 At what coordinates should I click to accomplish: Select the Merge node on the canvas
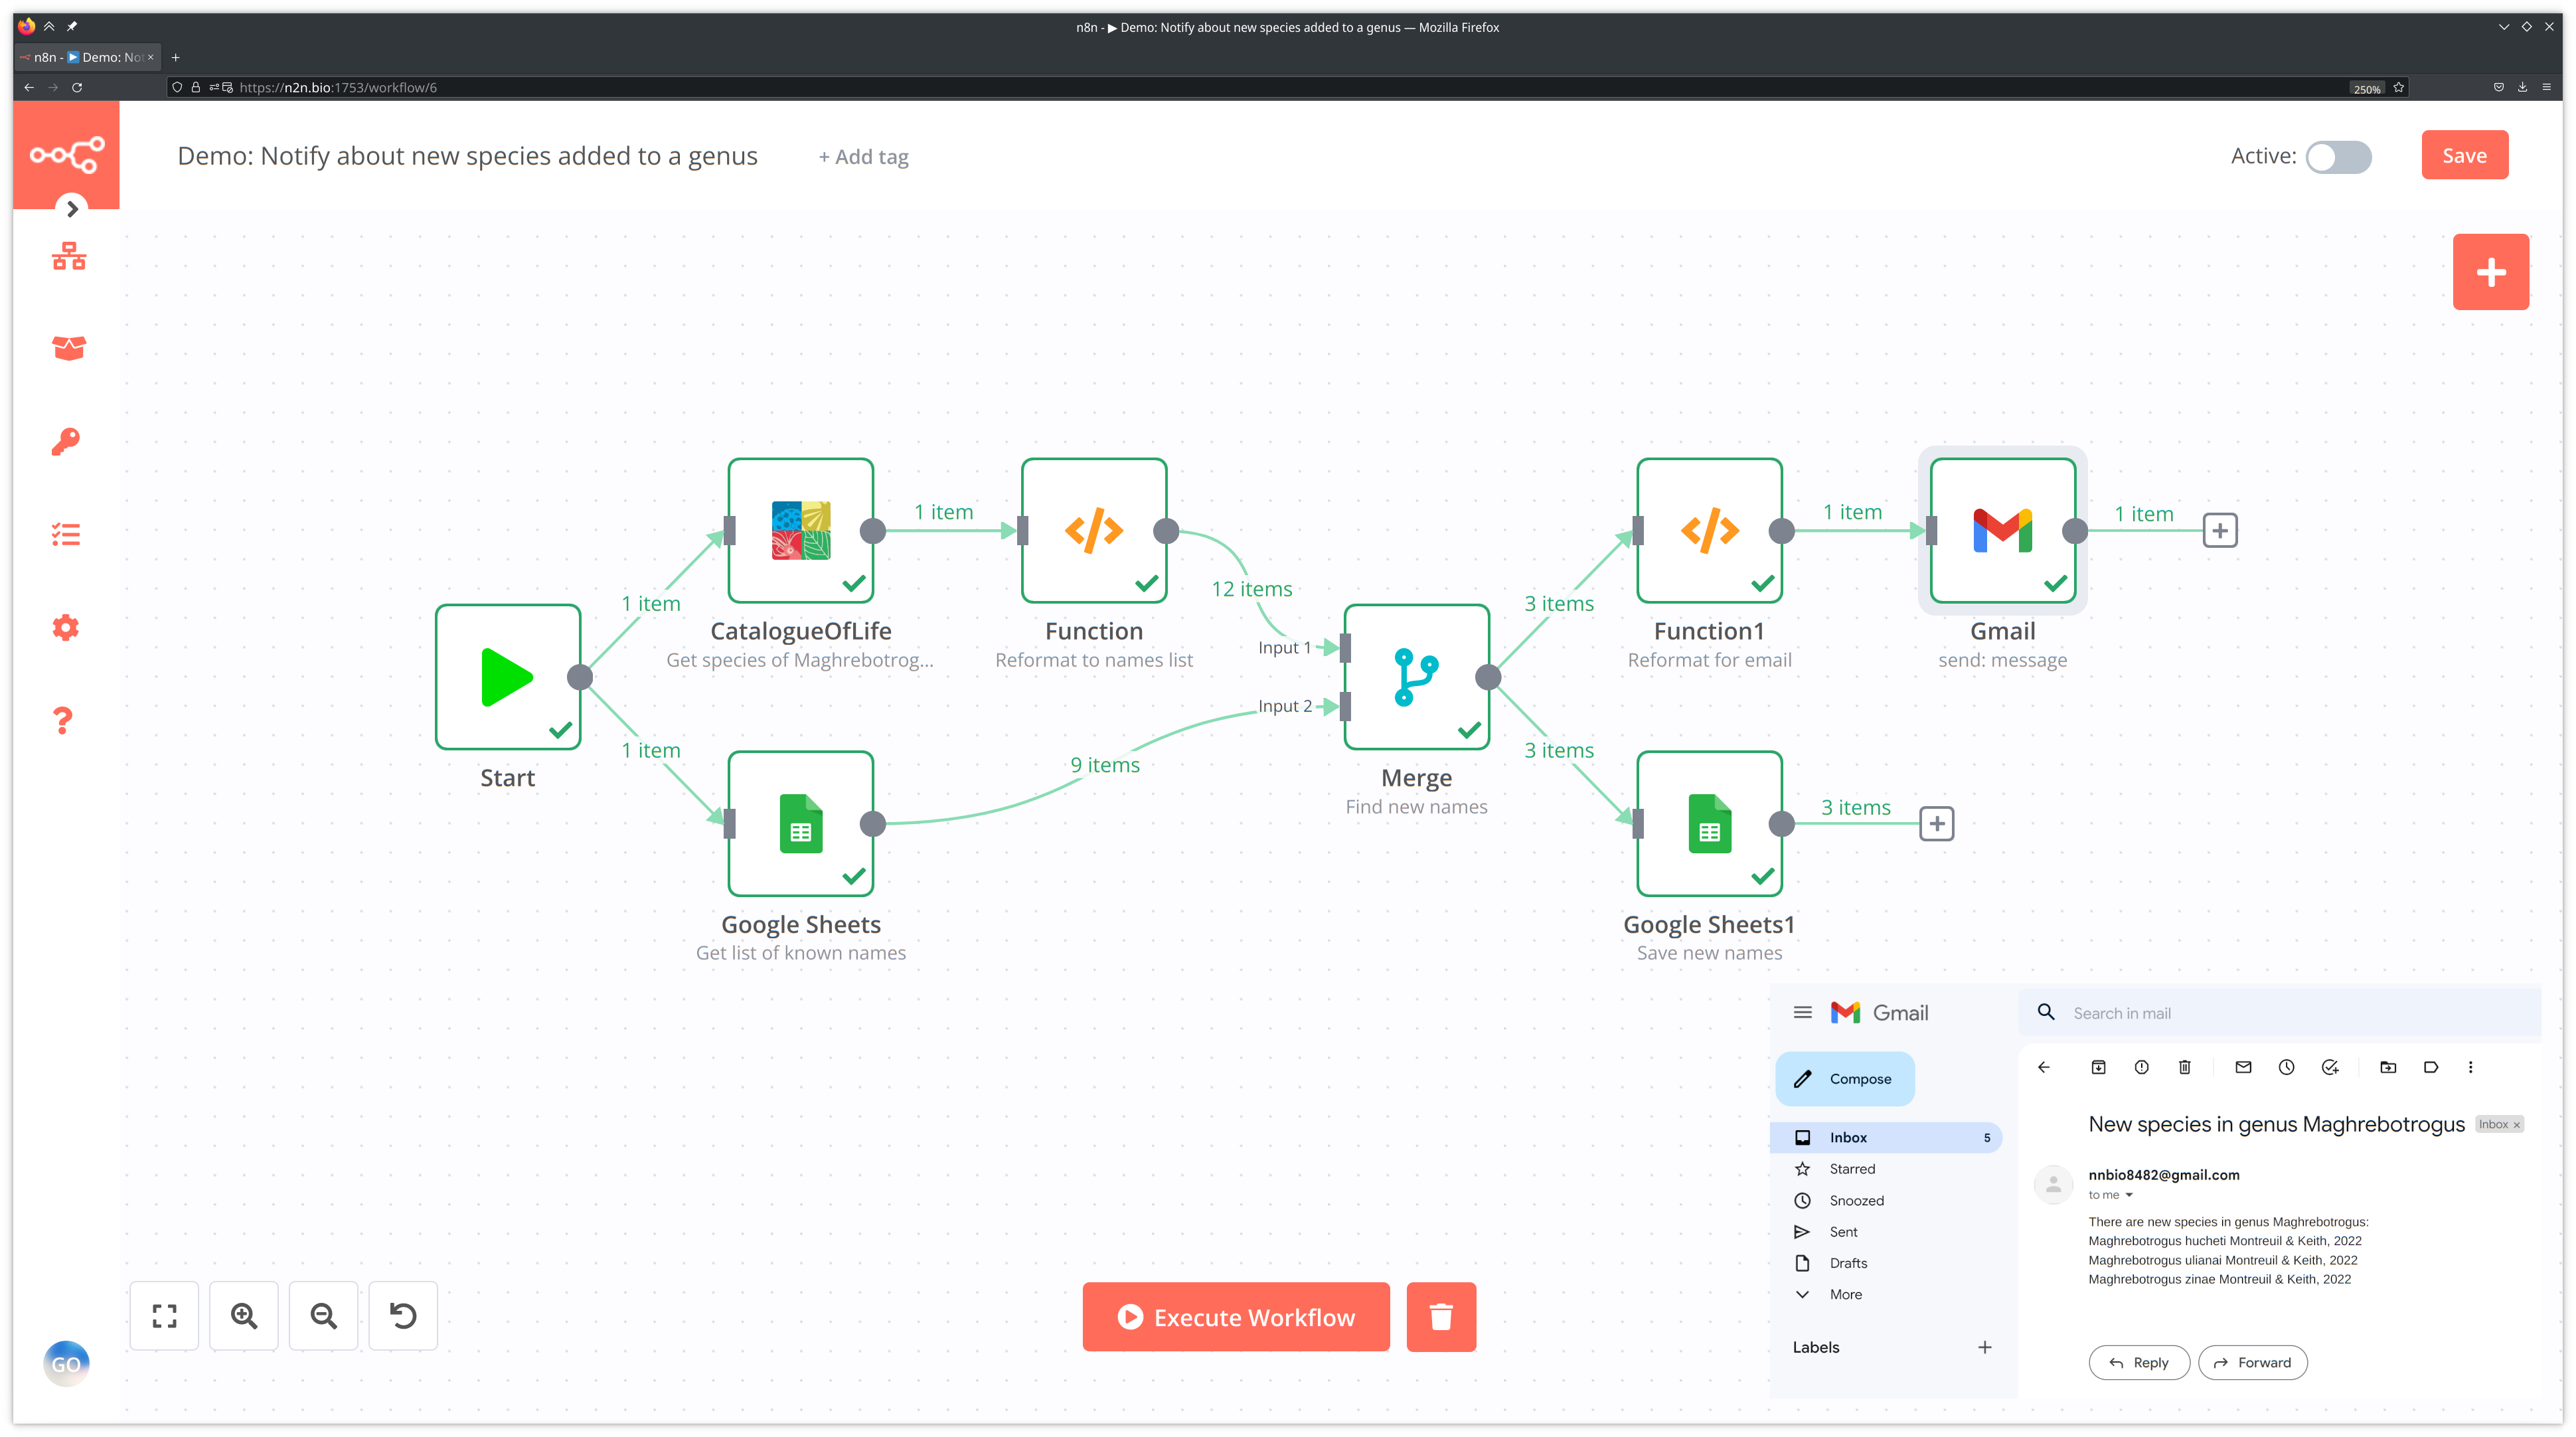(1416, 677)
